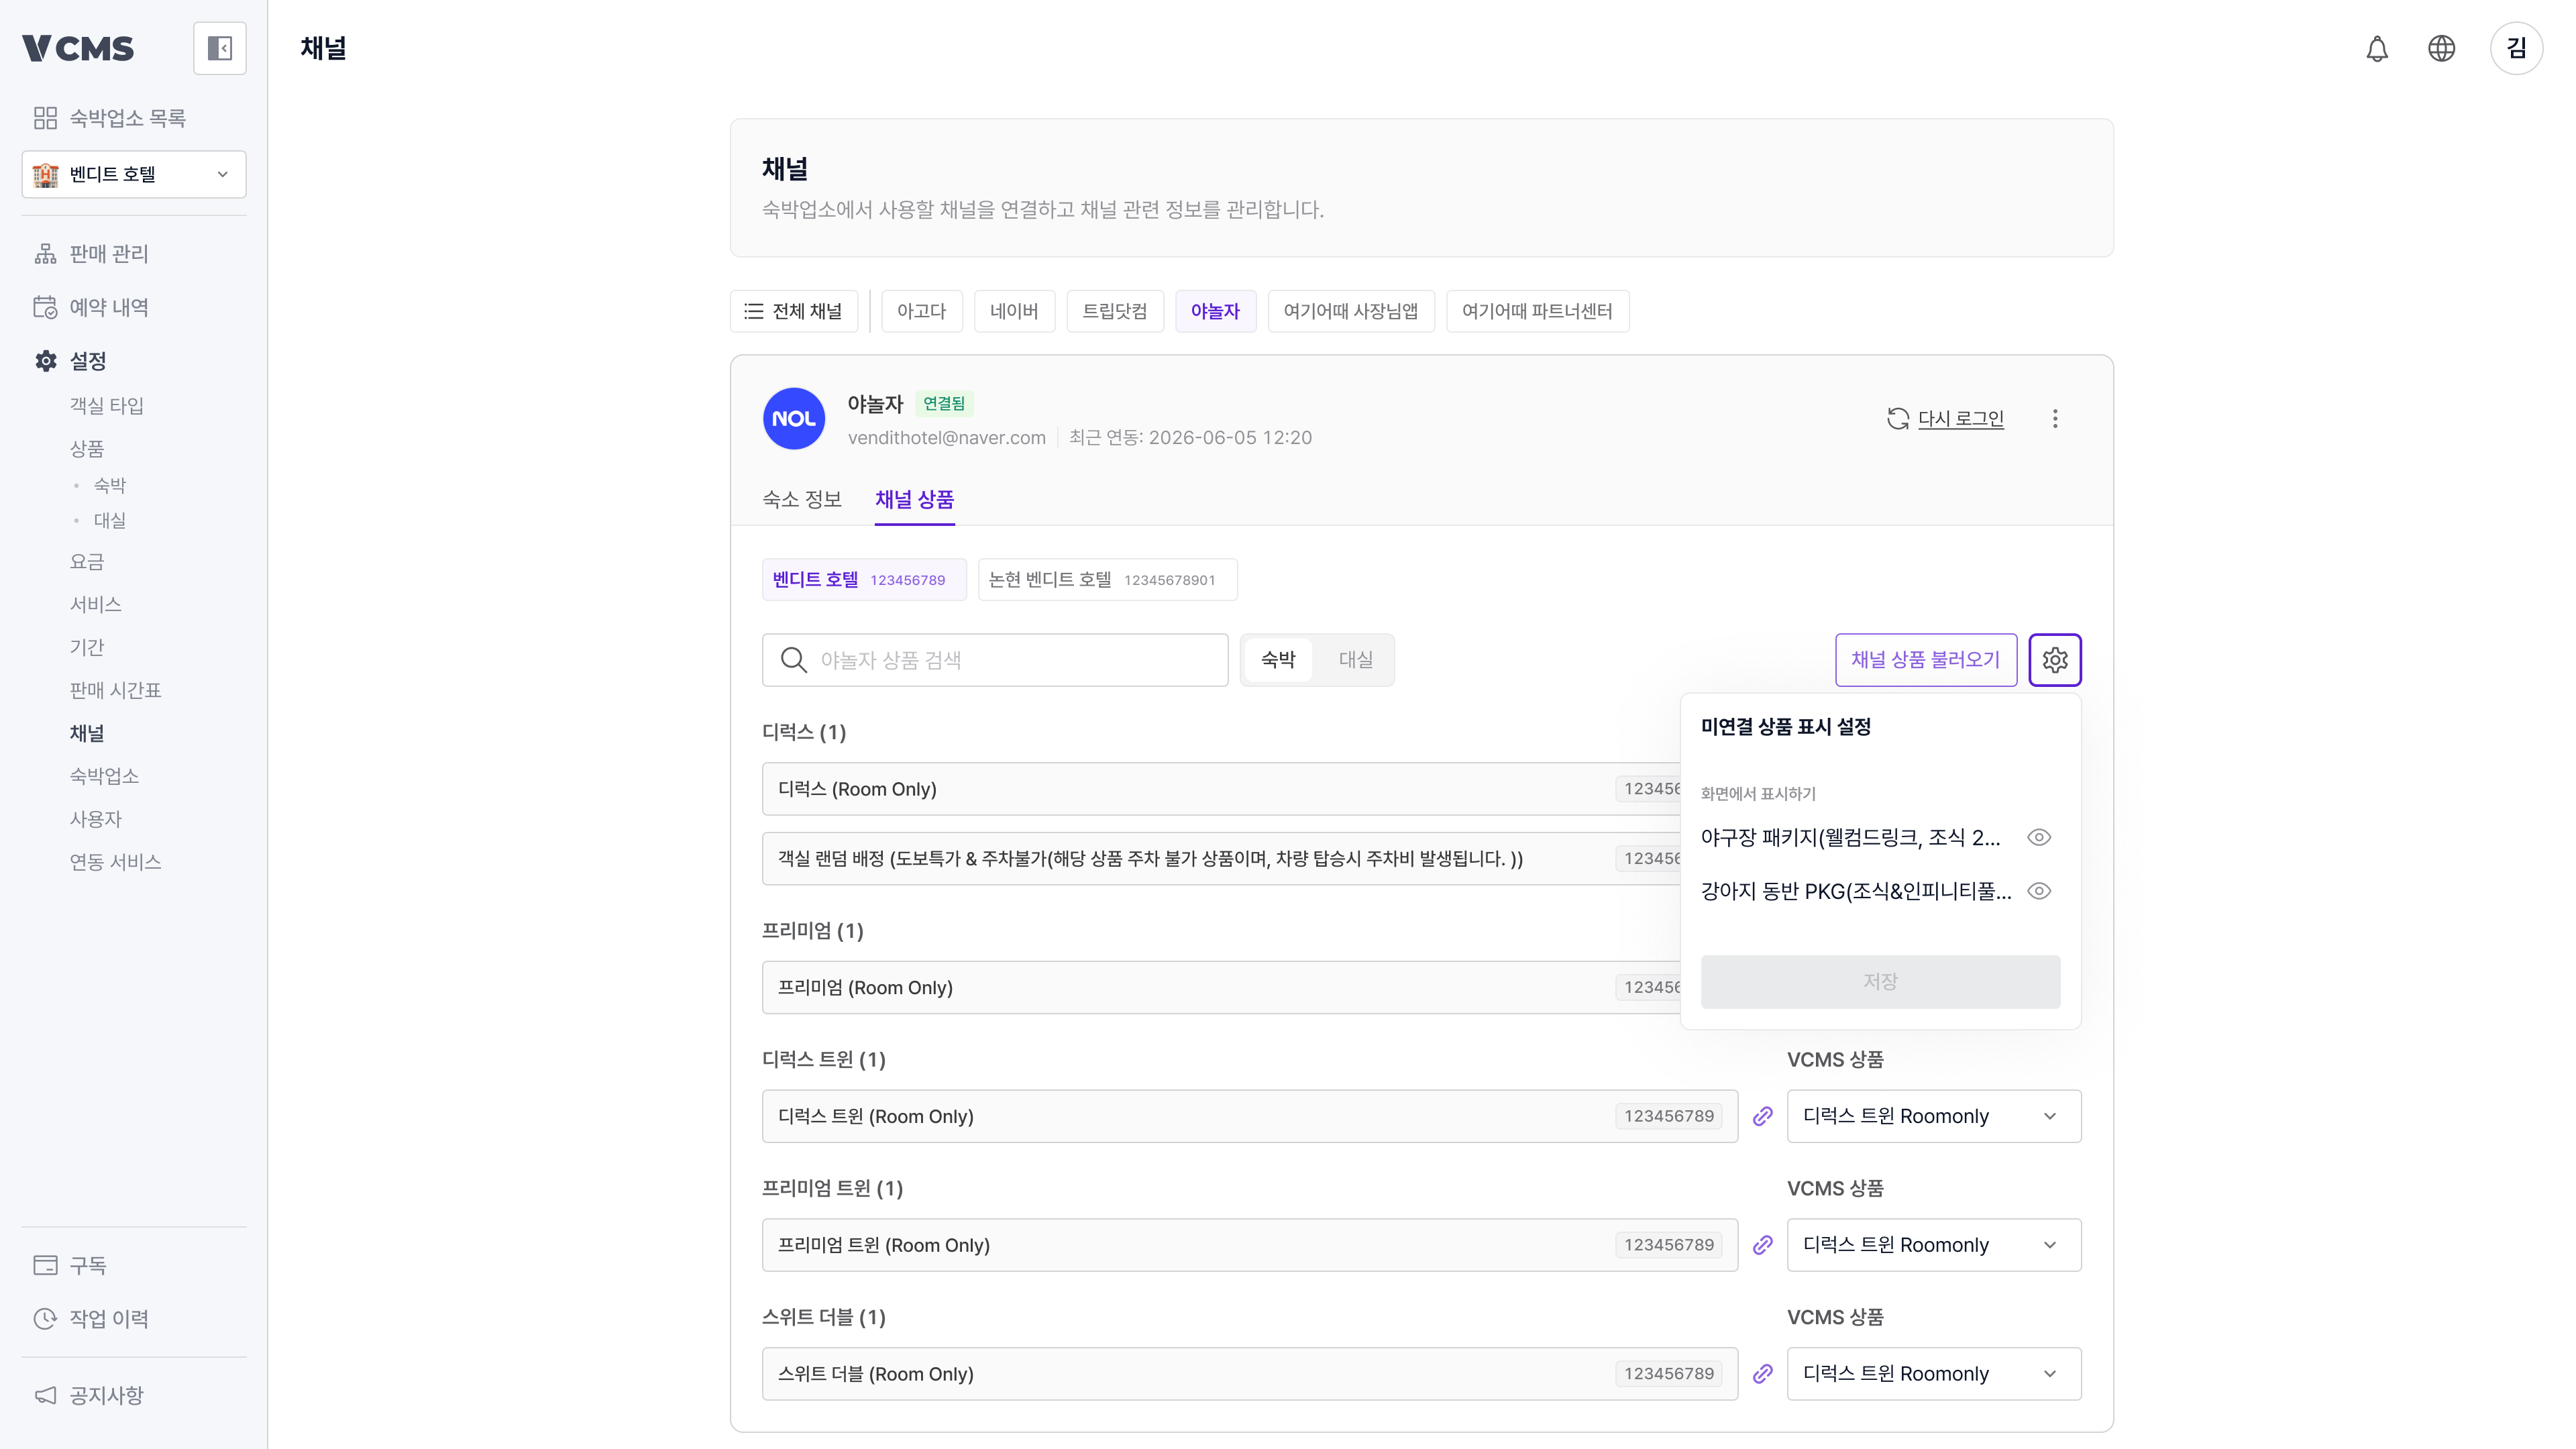Click the VCMS logo
2576x1449 pixels.
point(78,48)
